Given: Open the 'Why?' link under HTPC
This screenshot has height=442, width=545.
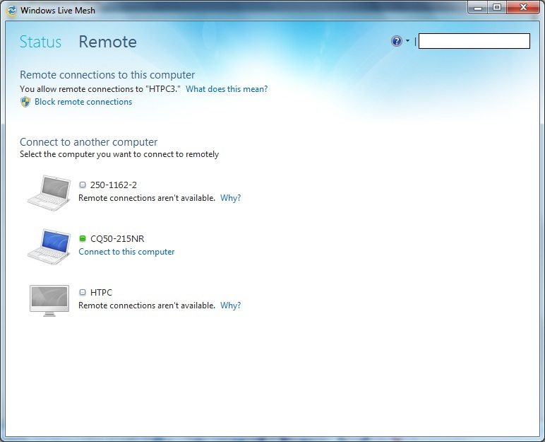Looking at the screenshot, I should point(230,305).
